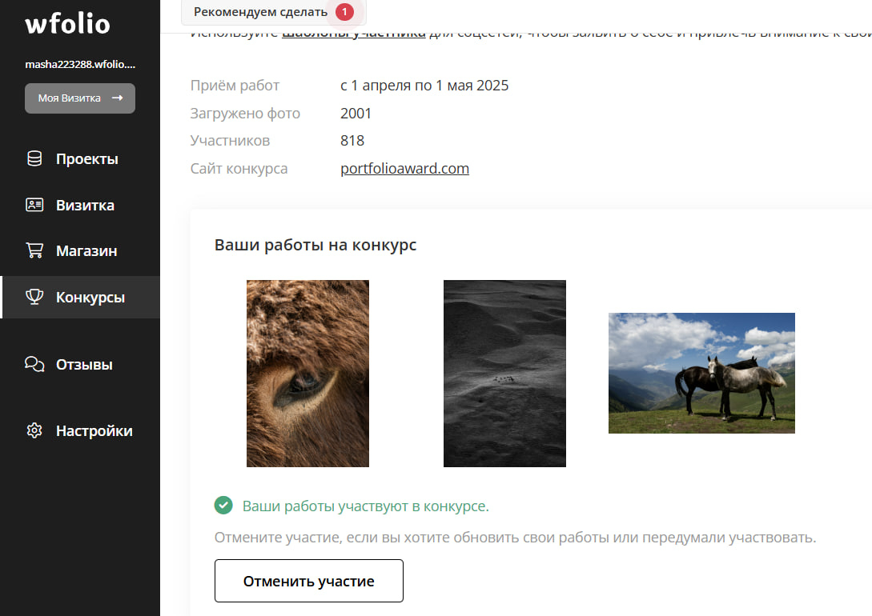Screen dimensions: 872x616
Task: Open the Моя Визитка button
Action: point(80,98)
